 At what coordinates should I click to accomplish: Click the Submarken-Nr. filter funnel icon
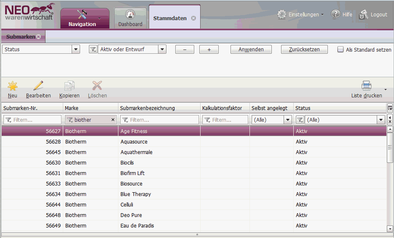[8, 120]
